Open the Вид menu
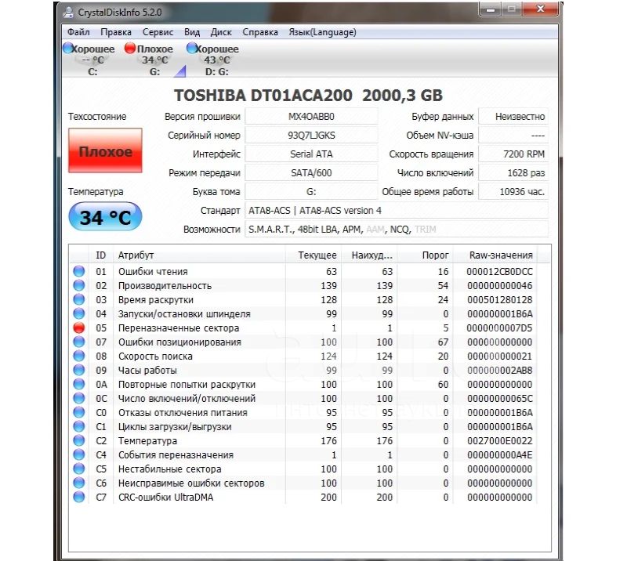This screenshot has height=561, width=627. tap(192, 32)
